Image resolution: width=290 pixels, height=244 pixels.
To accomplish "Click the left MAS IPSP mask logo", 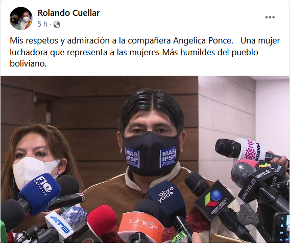I will point(132,157).
